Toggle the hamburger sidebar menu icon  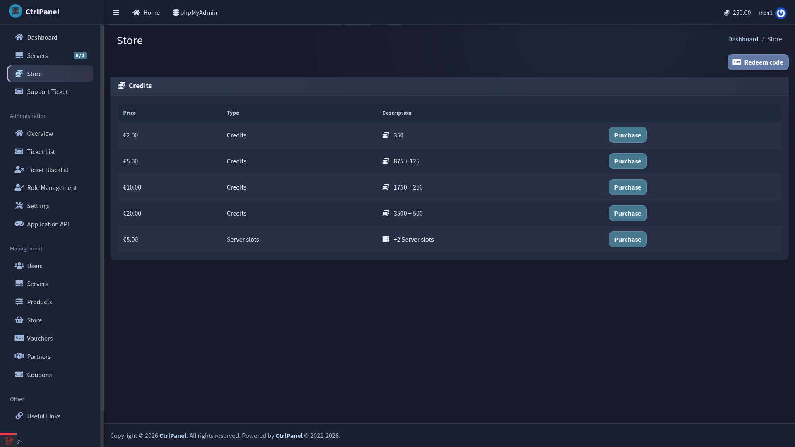click(116, 12)
